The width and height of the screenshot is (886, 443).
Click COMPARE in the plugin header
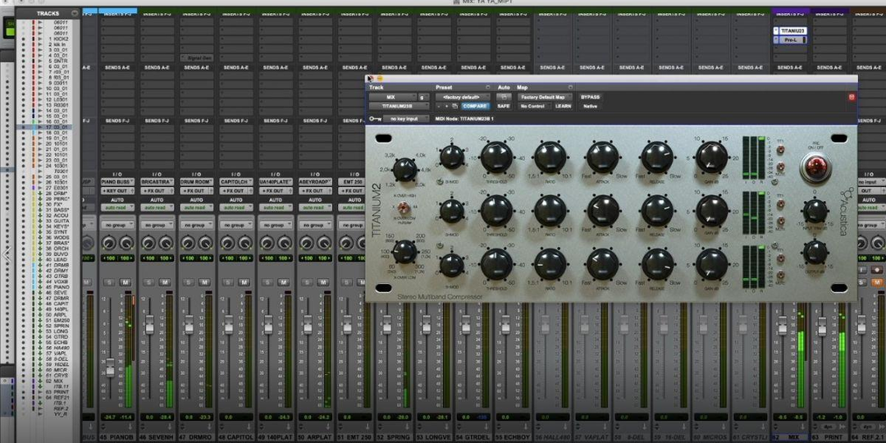click(x=475, y=106)
